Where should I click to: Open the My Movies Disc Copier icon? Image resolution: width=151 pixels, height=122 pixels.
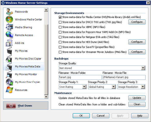click(x=9, y=59)
